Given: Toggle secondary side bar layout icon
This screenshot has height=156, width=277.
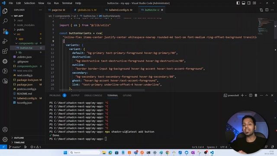Looking at the screenshot, I should click(x=249, y=3).
